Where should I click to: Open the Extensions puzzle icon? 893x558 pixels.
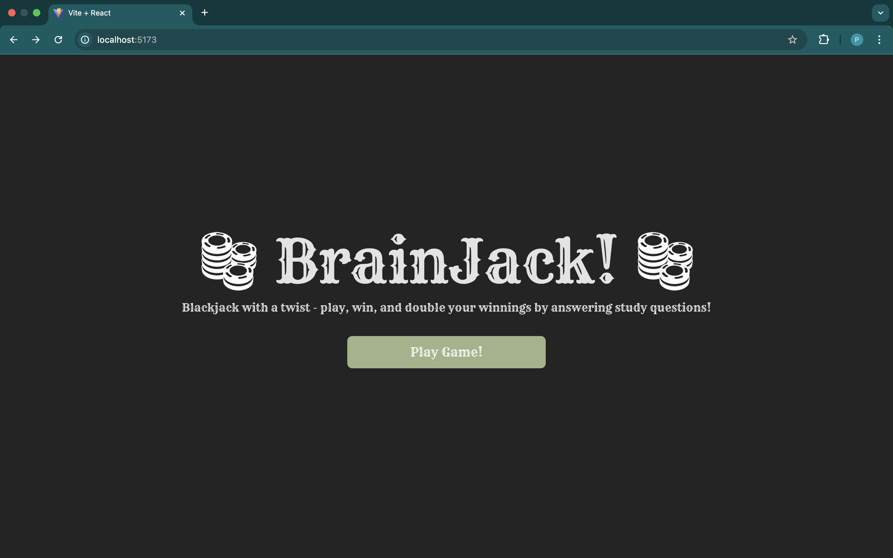[824, 39]
